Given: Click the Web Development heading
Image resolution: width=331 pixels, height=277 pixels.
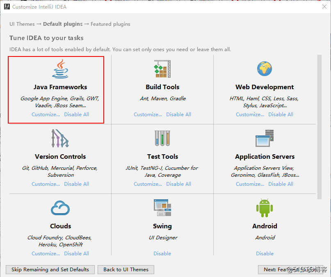Looking at the screenshot, I should [x=265, y=87].
